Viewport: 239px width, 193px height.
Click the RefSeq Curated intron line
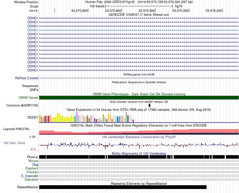(139, 78)
